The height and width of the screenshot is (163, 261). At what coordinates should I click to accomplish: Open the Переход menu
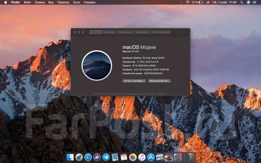pos(63,2)
